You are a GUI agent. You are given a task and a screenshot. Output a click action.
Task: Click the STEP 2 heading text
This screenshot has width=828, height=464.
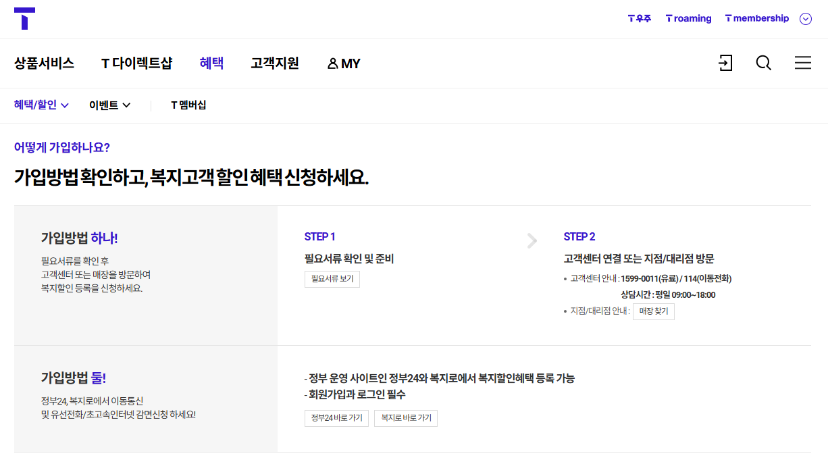[x=579, y=237]
